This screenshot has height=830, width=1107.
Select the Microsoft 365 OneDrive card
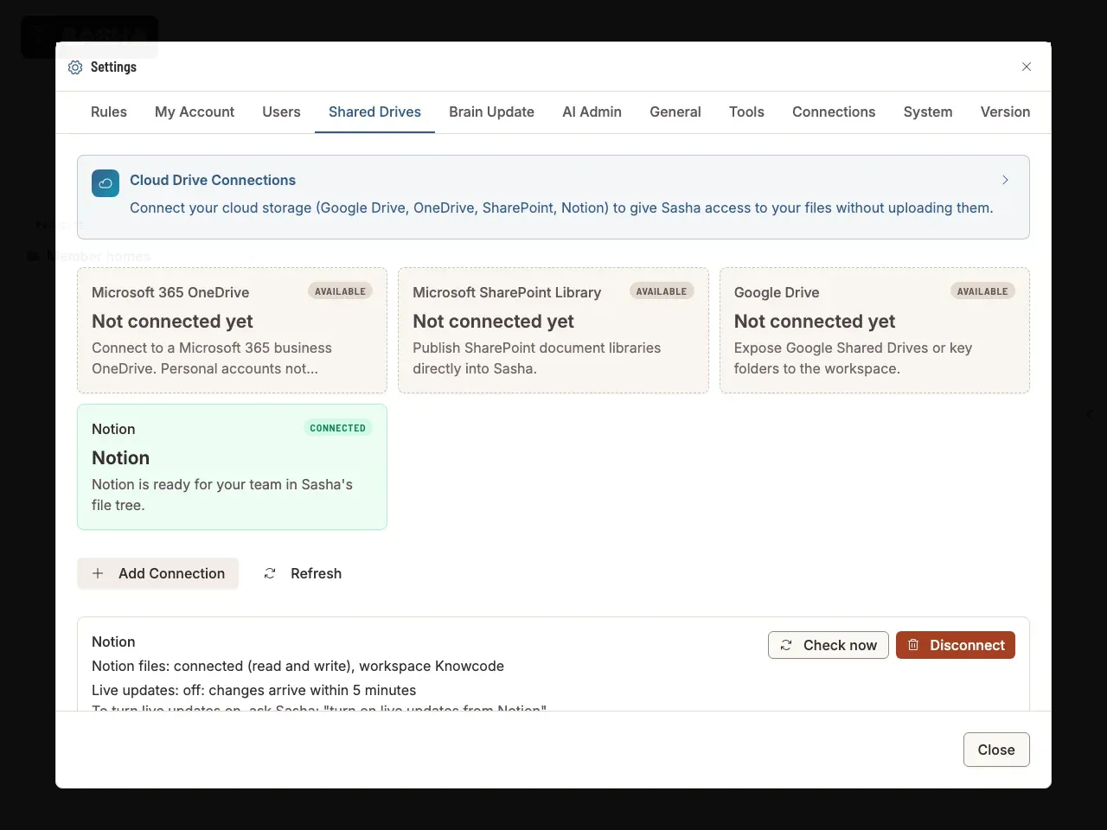point(232,330)
